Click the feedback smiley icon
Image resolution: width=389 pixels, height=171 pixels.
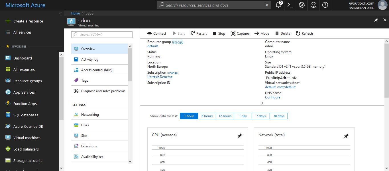click(x=313, y=5)
